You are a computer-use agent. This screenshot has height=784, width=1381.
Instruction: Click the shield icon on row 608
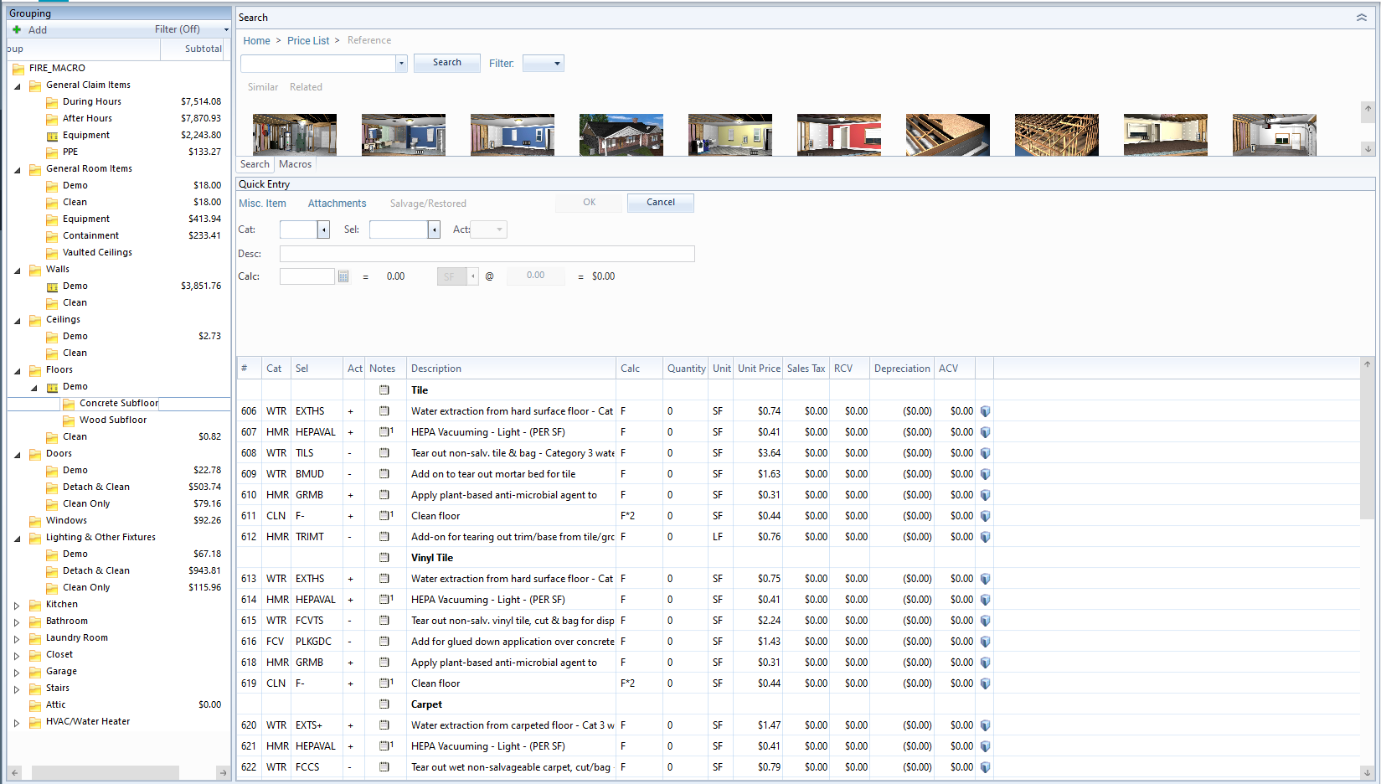pyautogui.click(x=985, y=453)
